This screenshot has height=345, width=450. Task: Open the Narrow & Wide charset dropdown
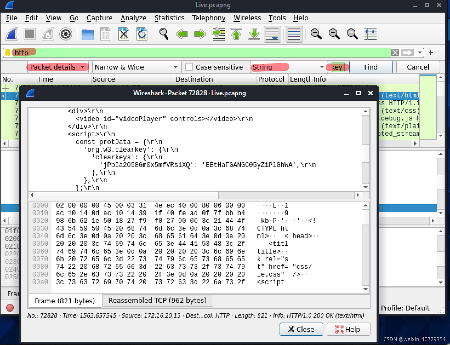tap(137, 67)
